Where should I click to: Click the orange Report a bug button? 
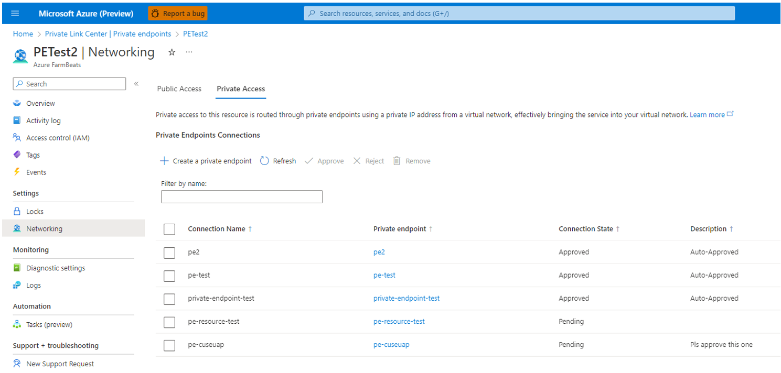coord(178,13)
